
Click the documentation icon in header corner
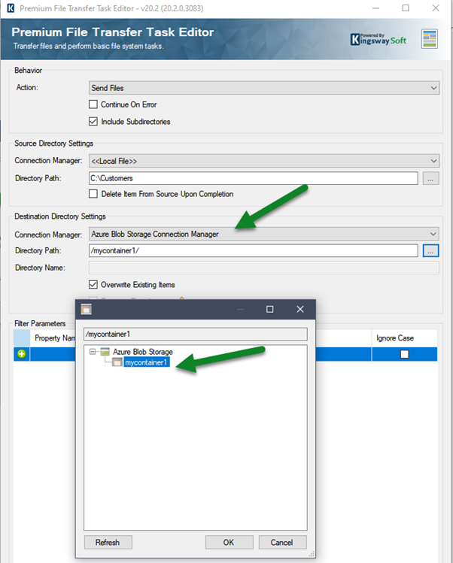430,39
